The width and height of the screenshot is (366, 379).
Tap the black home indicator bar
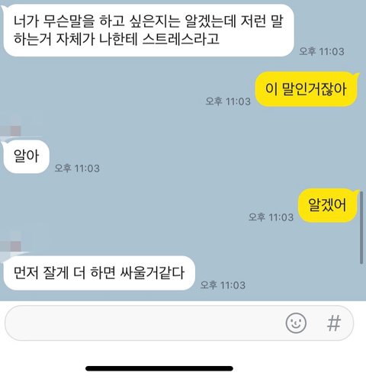(159, 368)
